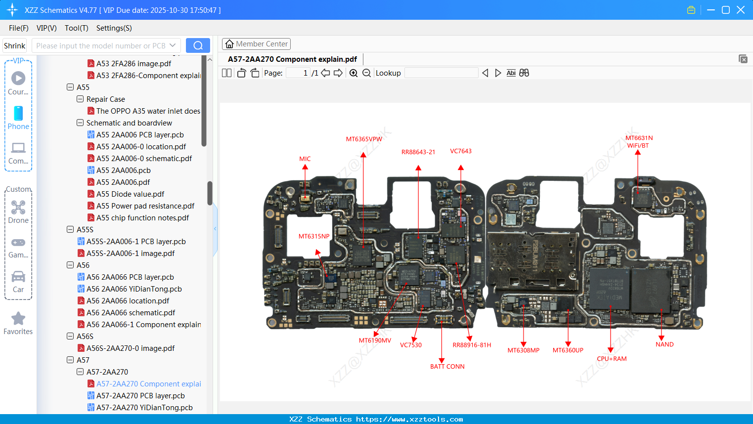753x424 pixels.
Task: Select the Phone sidebar category
Action: click(x=18, y=118)
